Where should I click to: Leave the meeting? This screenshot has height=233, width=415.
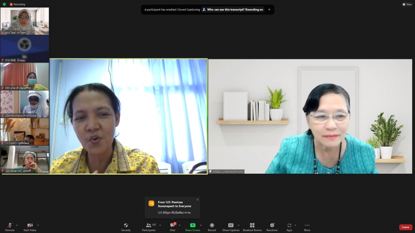405,227
